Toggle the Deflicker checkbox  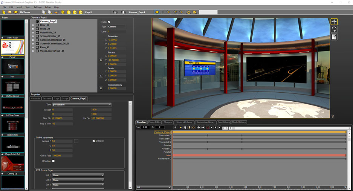93,141
